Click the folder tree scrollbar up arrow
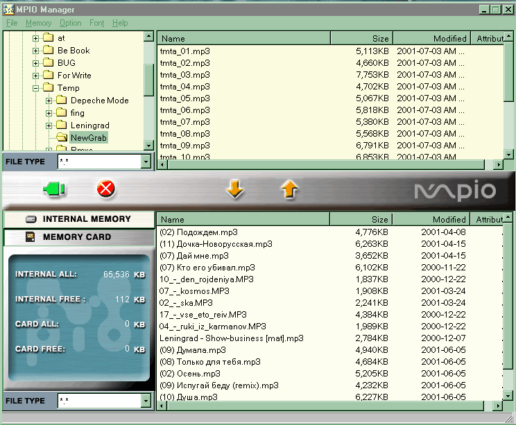 [x=148, y=36]
